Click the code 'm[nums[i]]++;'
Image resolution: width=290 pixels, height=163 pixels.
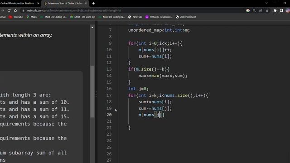(155, 50)
